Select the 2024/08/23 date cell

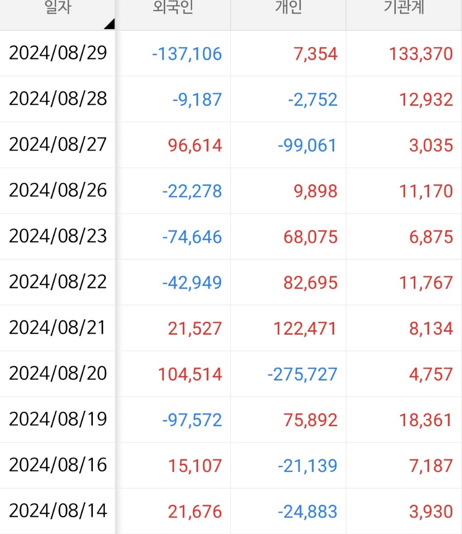58,236
